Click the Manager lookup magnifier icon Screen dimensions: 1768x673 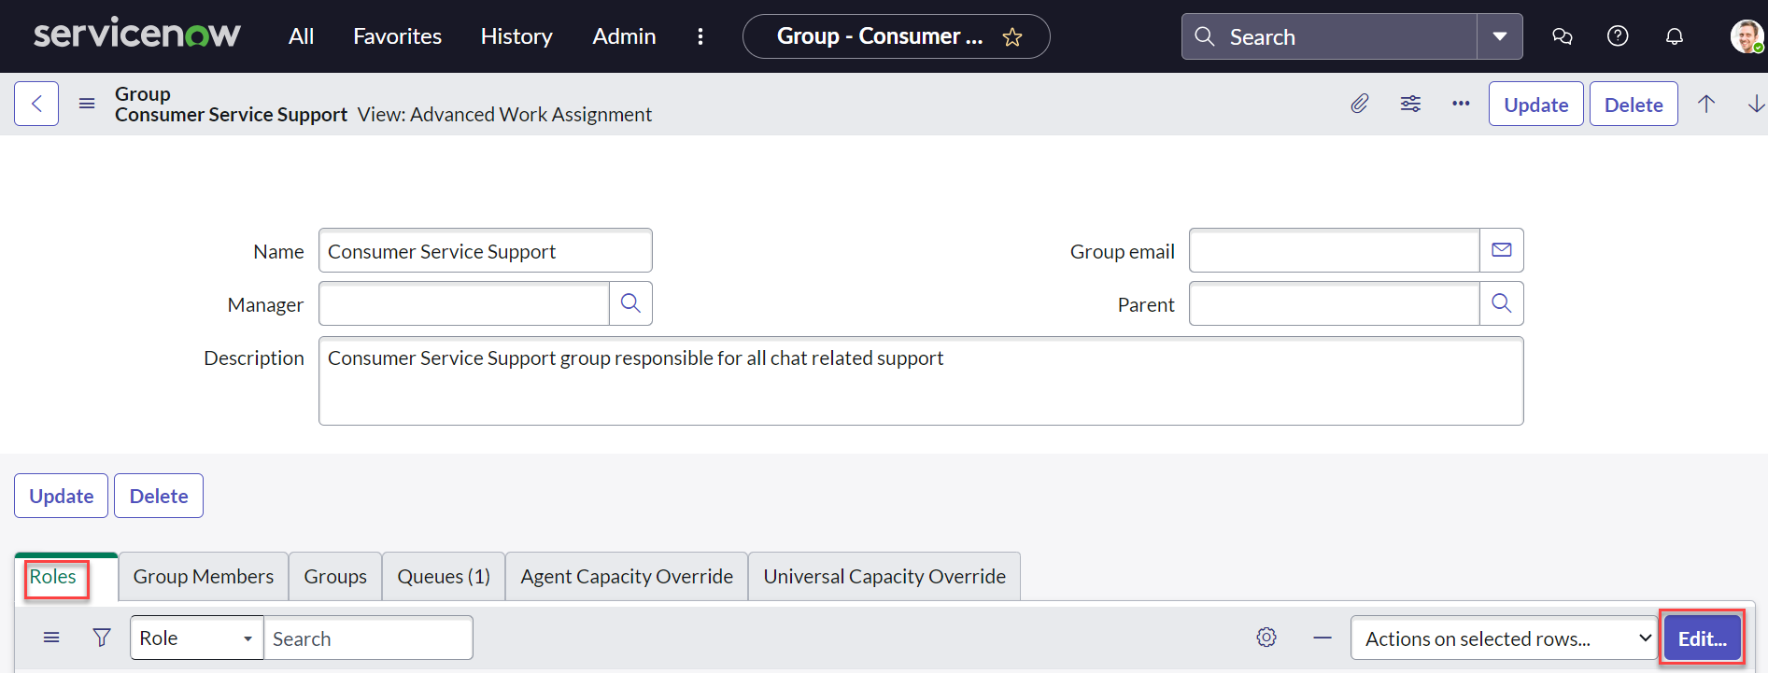(630, 303)
